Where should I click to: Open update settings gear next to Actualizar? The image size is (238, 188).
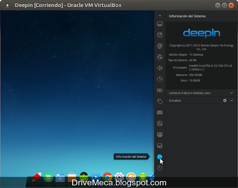tap(225, 100)
